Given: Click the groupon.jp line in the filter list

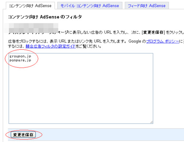Looking at the screenshot, I should click(20, 56).
